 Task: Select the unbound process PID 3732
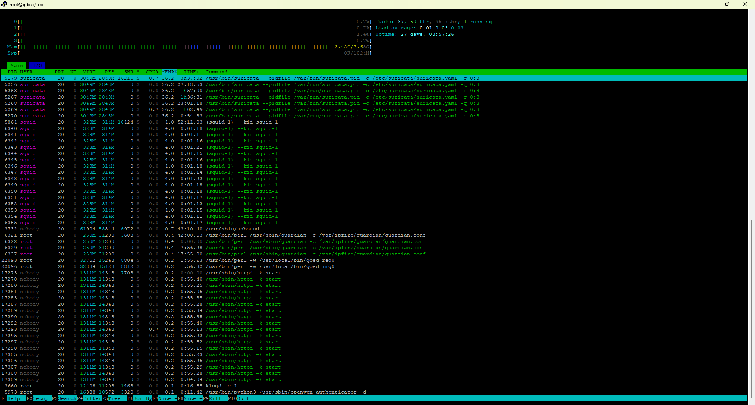[x=374, y=229]
